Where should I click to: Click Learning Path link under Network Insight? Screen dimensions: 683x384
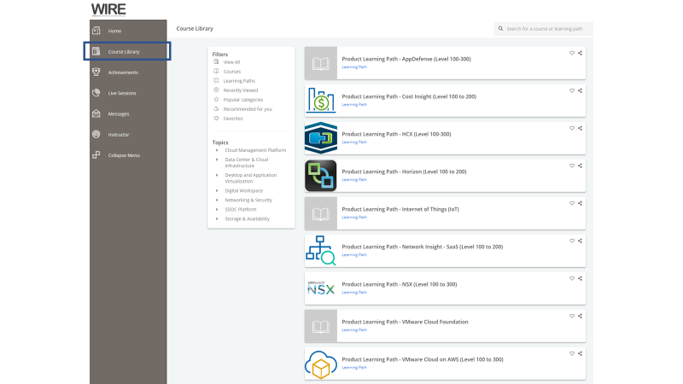(354, 254)
